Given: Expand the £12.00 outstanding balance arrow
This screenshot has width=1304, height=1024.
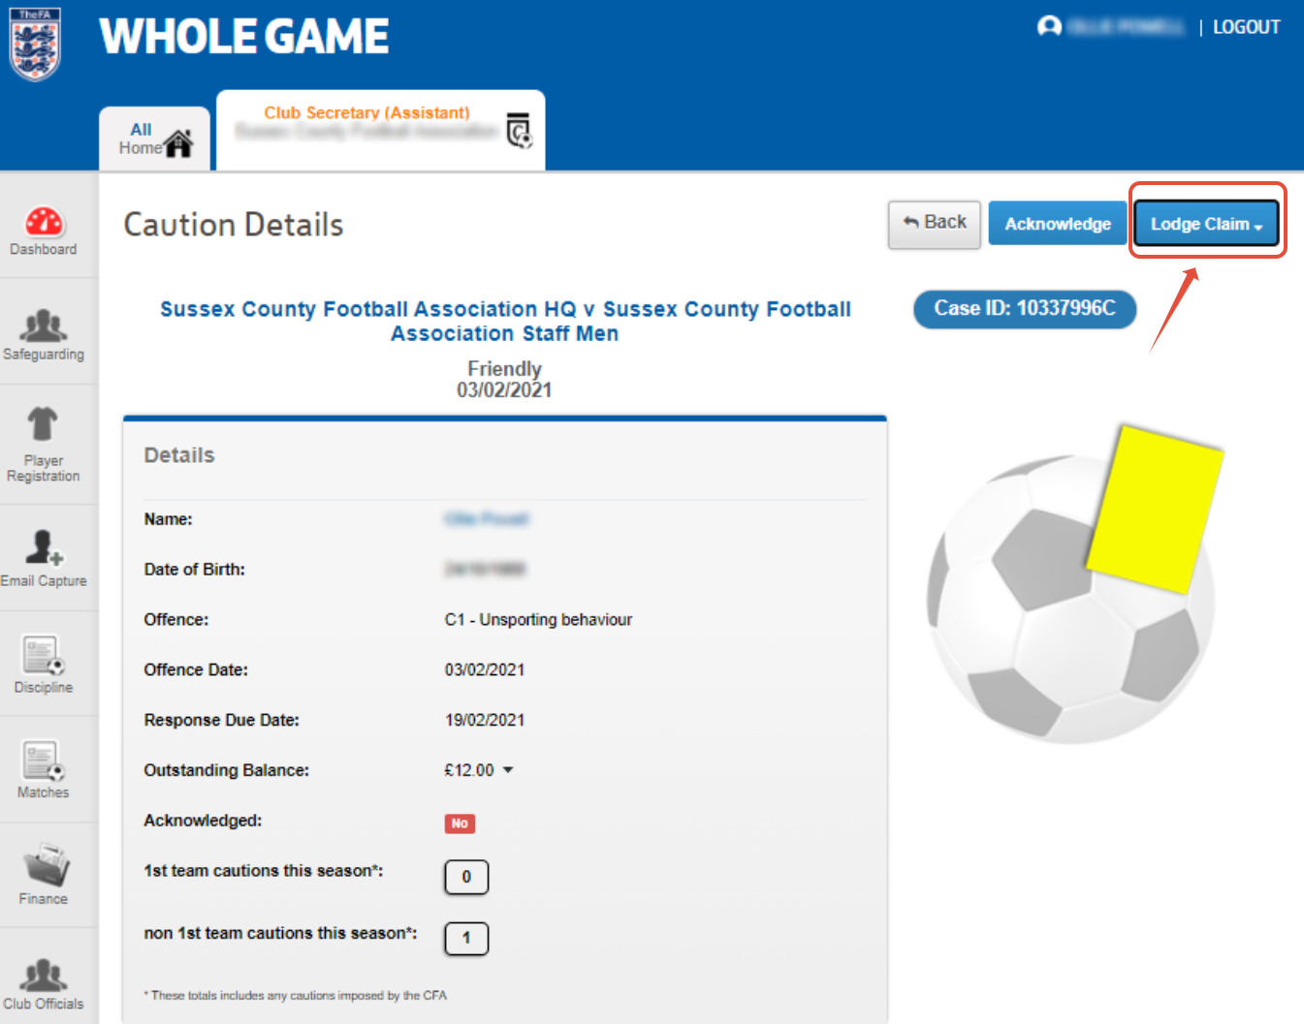Looking at the screenshot, I should coord(508,770).
